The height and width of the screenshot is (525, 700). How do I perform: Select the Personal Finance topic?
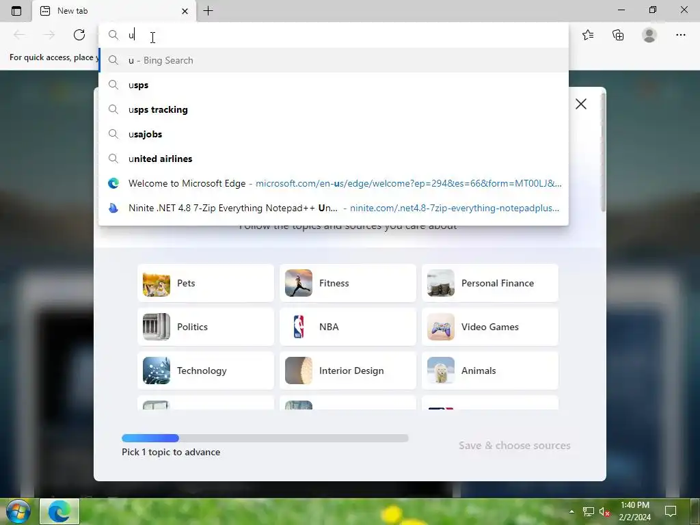(x=489, y=283)
